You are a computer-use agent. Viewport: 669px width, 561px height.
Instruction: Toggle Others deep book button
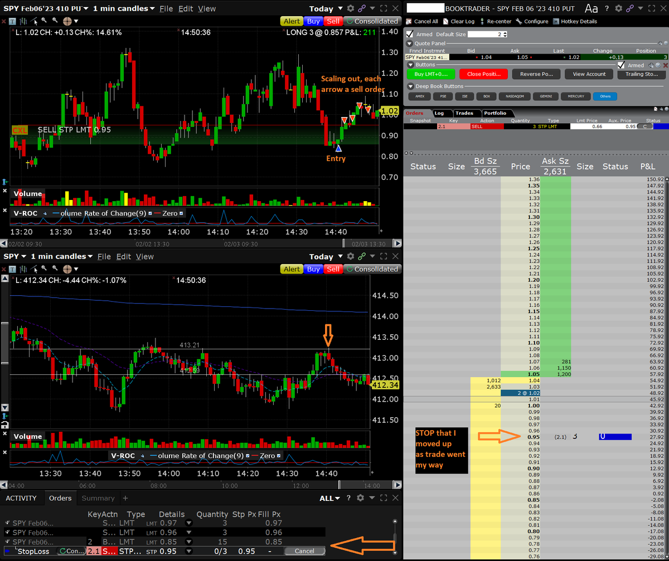pyautogui.click(x=605, y=96)
